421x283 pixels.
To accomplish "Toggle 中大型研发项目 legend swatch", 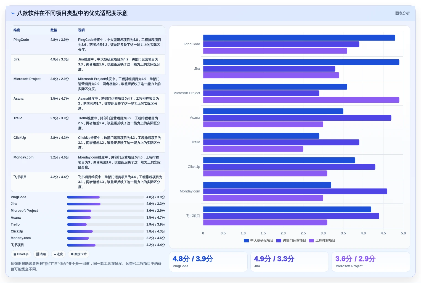I will coord(246,241).
